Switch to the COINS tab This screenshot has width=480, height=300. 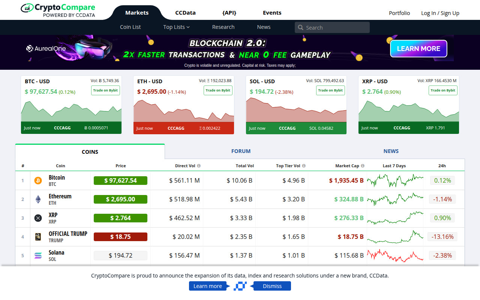tap(90, 151)
